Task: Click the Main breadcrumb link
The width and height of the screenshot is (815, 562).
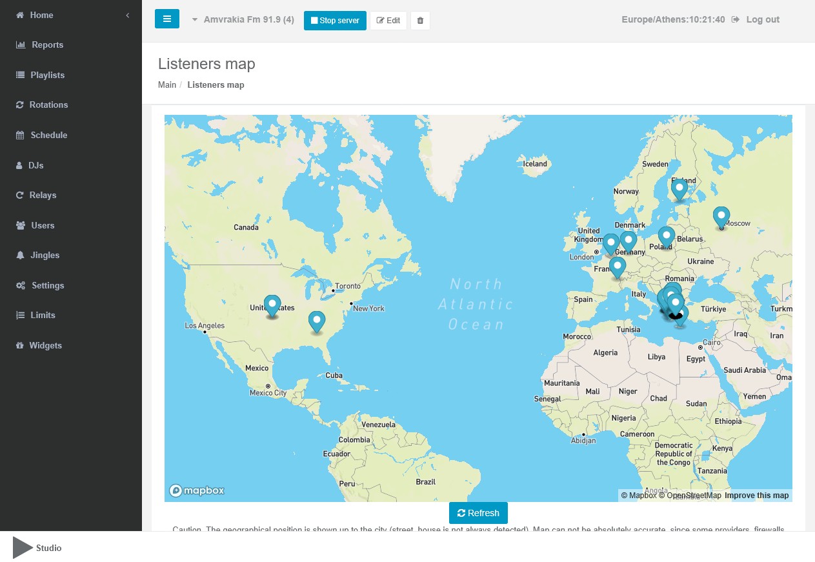Action: tap(167, 85)
